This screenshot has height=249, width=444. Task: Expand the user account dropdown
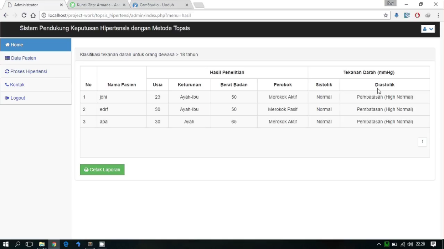point(428,29)
